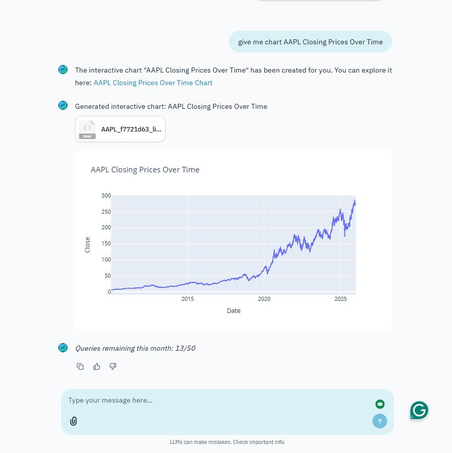This screenshot has width=452, height=453.
Task: Select the user message bubble asking for the chart
Action: coord(310,41)
